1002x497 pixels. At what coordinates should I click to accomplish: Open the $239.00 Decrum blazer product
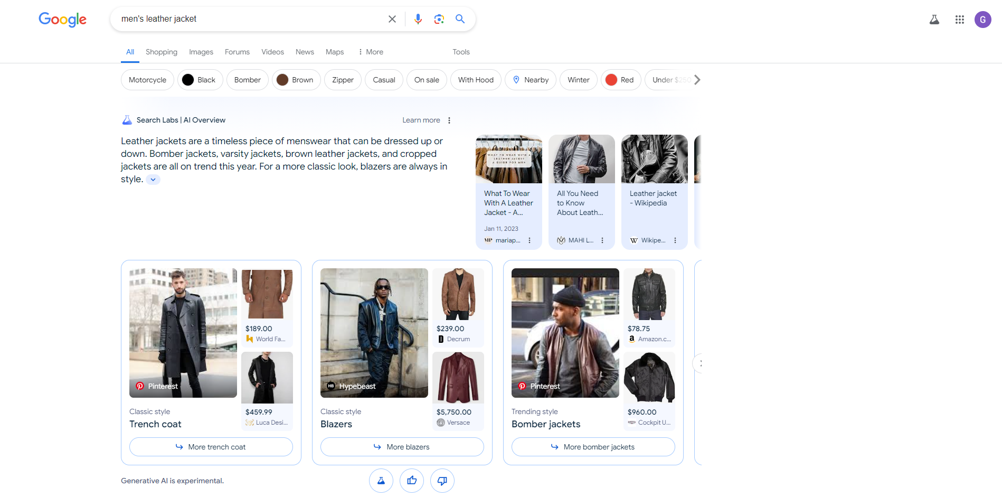pos(458,307)
